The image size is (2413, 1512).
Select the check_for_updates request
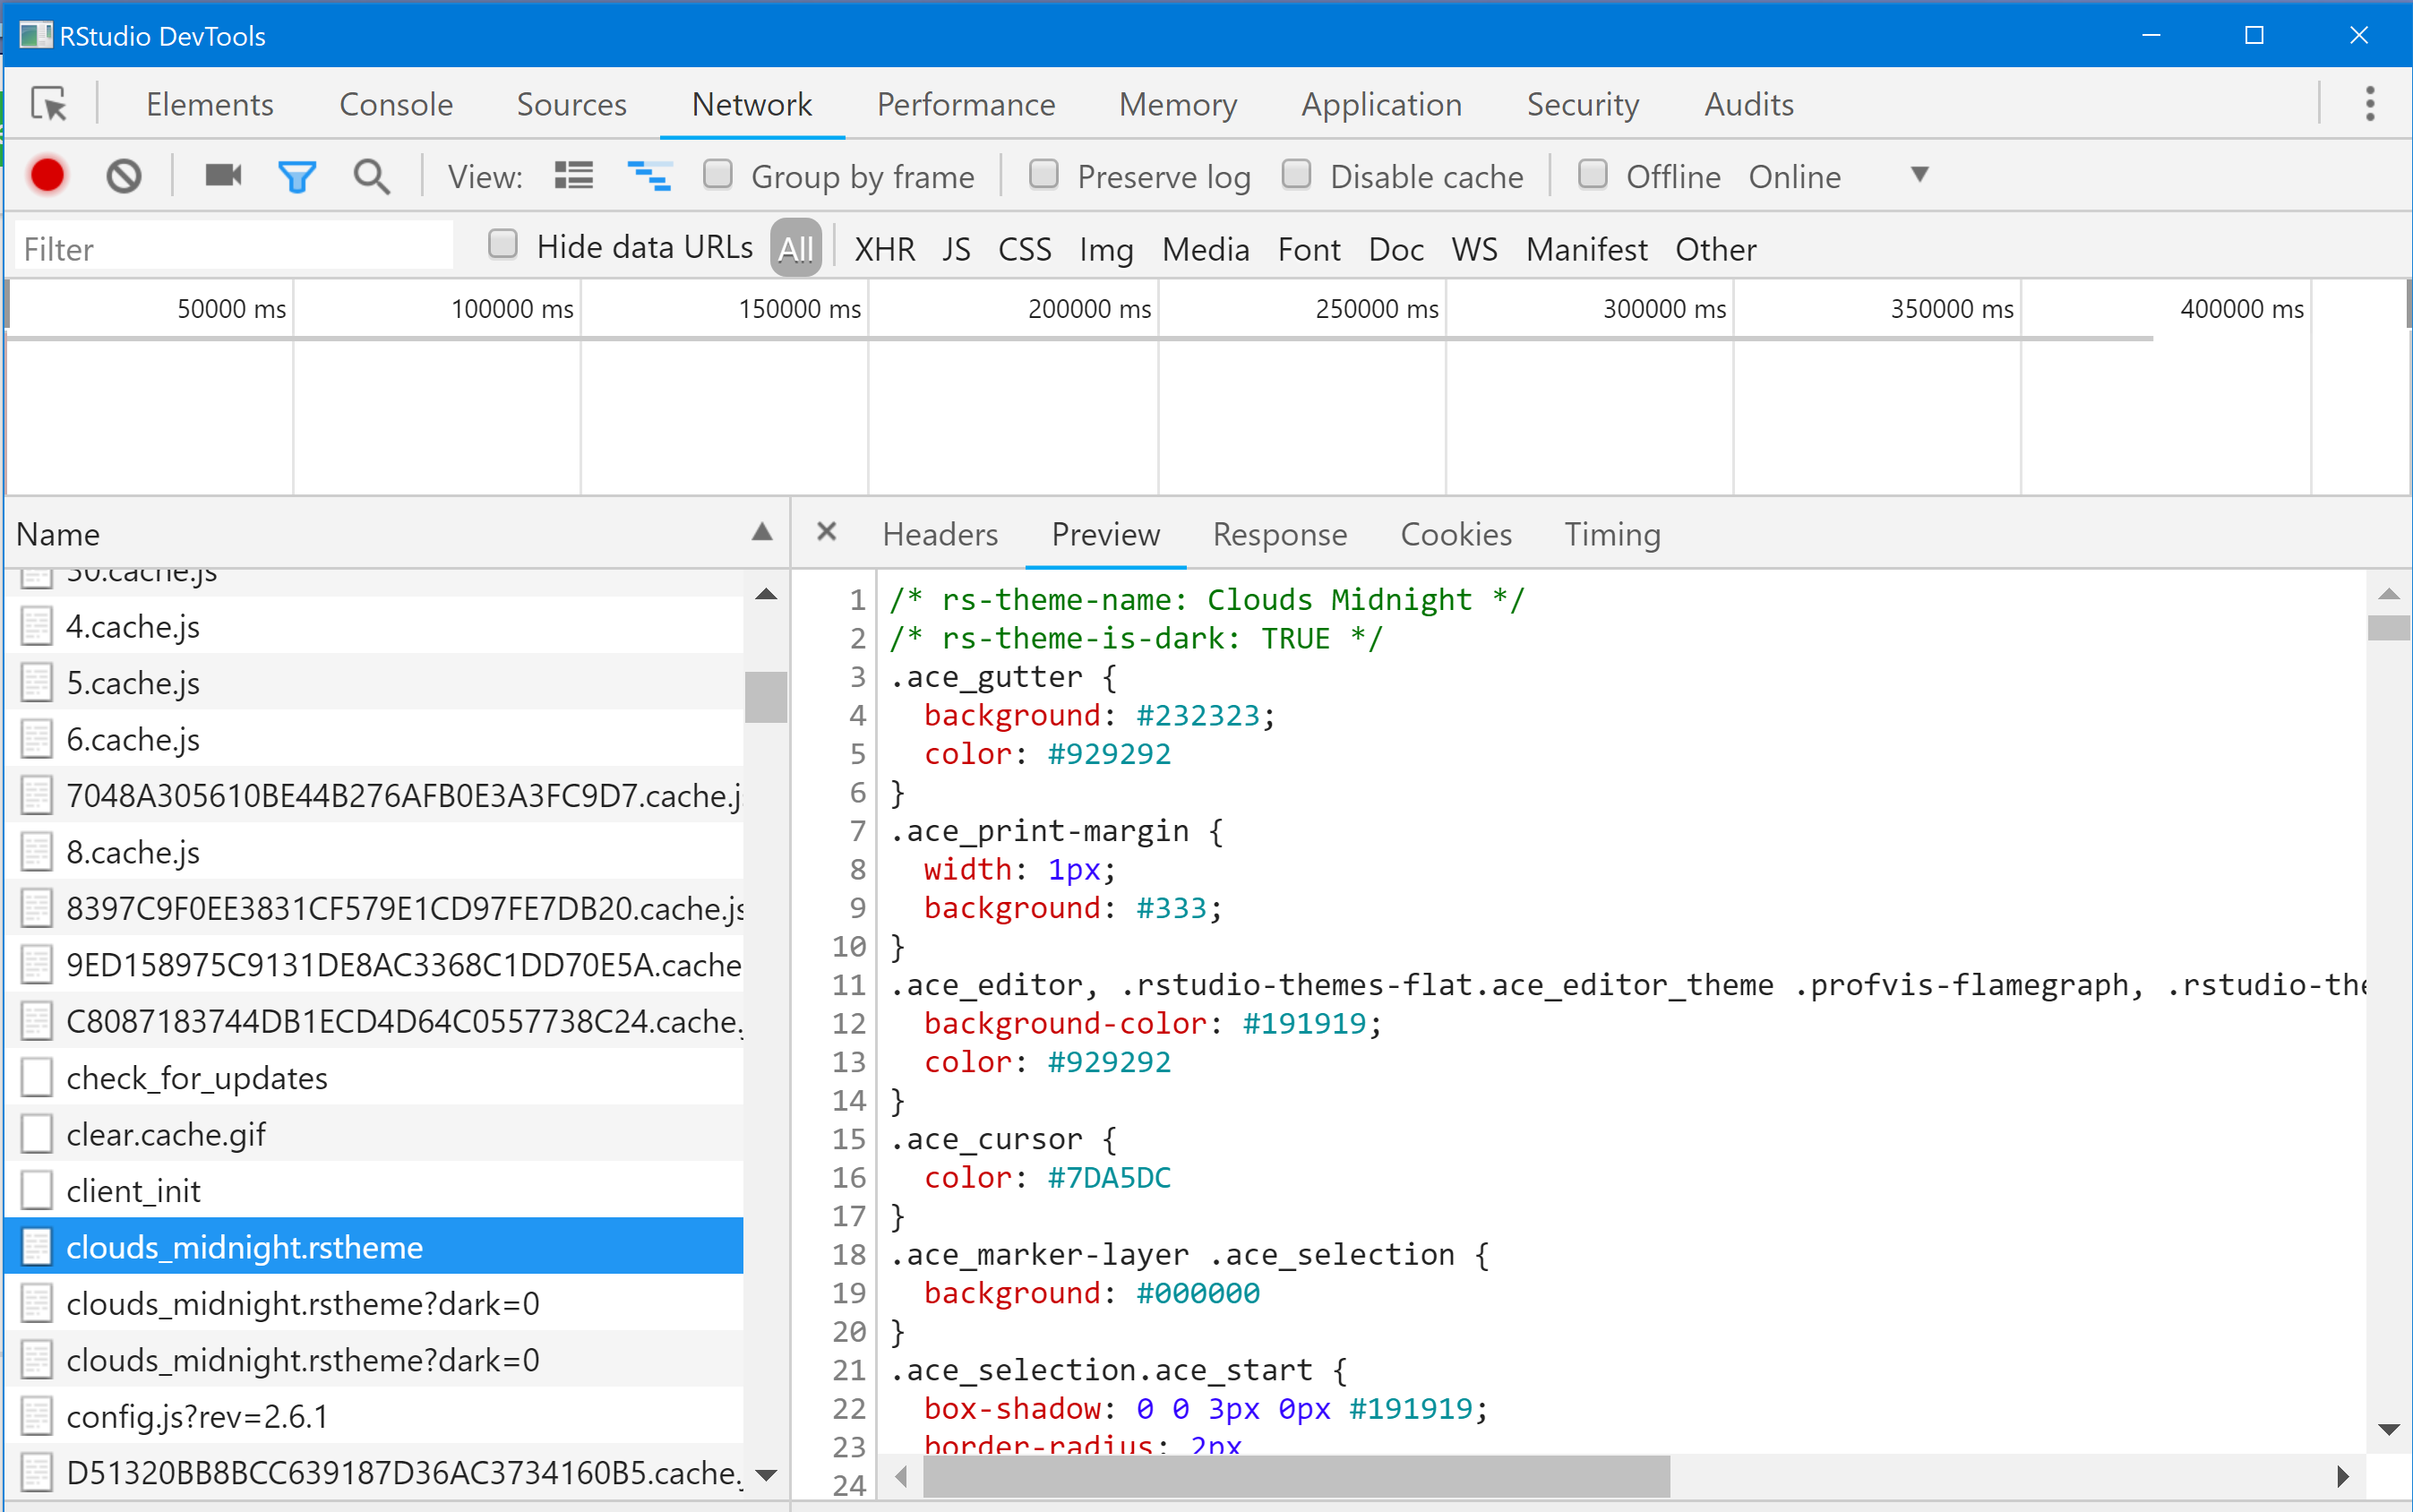pos(197,1077)
